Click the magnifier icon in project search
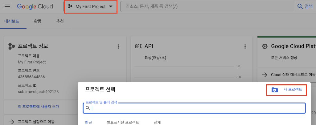The image size is (316, 125). tap(88, 108)
